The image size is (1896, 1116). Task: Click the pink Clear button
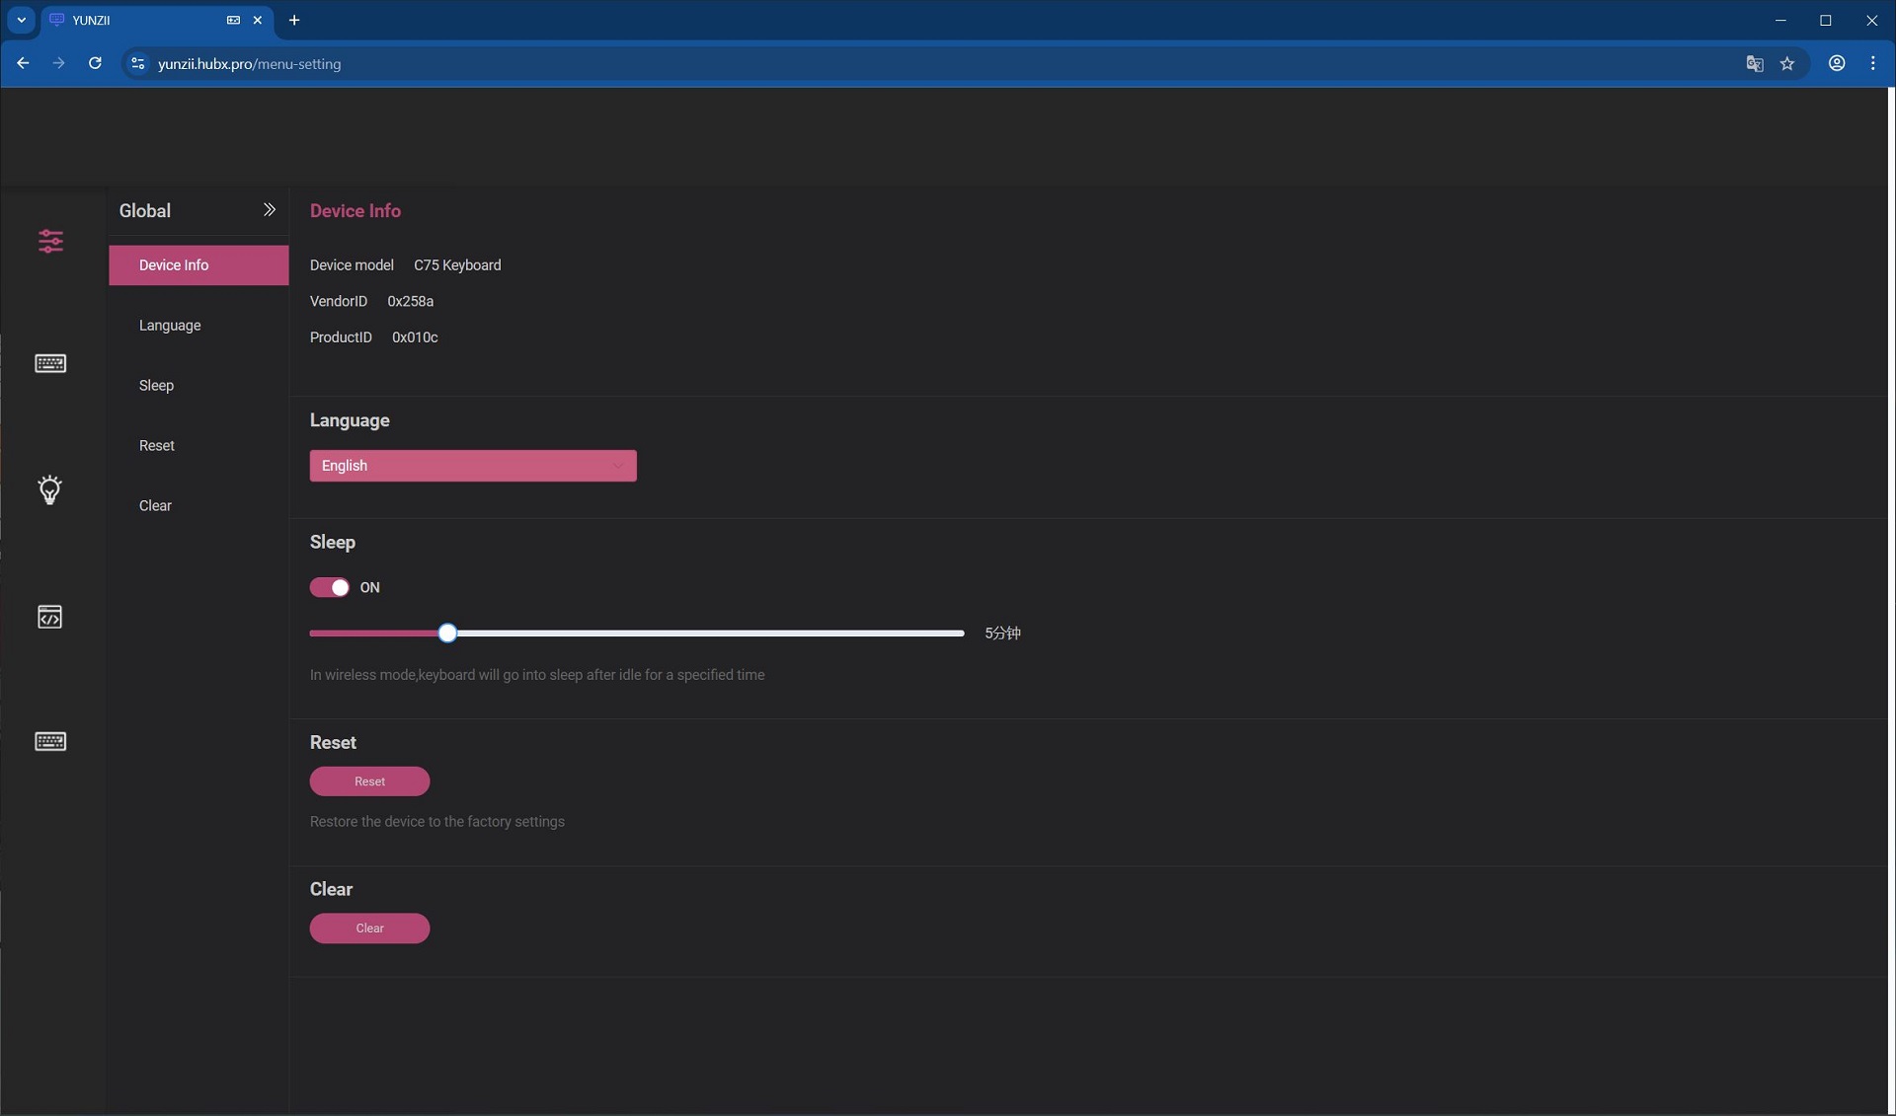coord(369,929)
